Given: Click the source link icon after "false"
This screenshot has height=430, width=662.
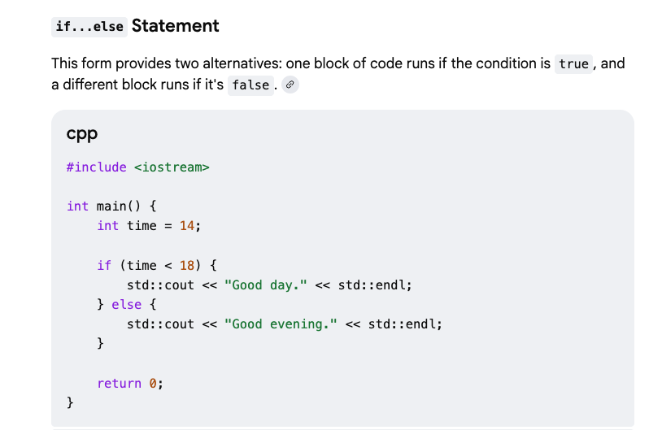Looking at the screenshot, I should [290, 85].
